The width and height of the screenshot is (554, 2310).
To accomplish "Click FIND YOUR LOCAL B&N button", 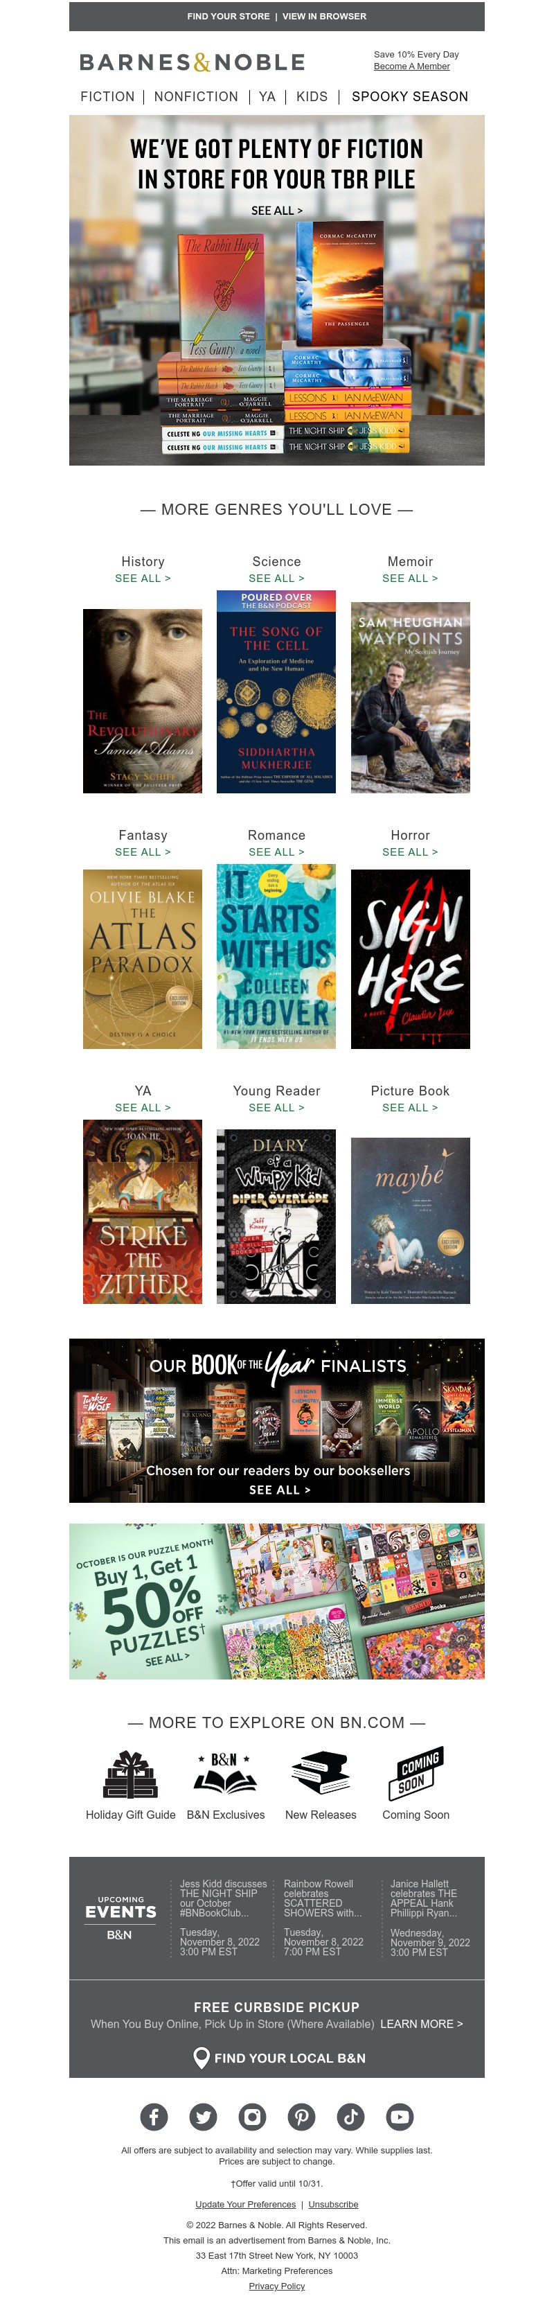I will tap(279, 2057).
